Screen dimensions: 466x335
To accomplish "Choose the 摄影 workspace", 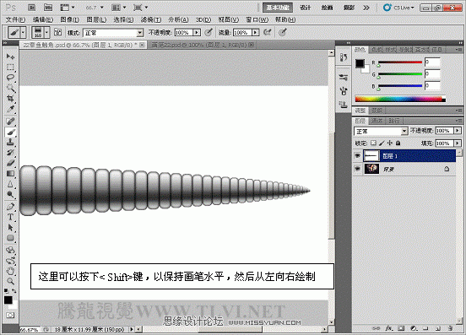I will coord(349,8).
